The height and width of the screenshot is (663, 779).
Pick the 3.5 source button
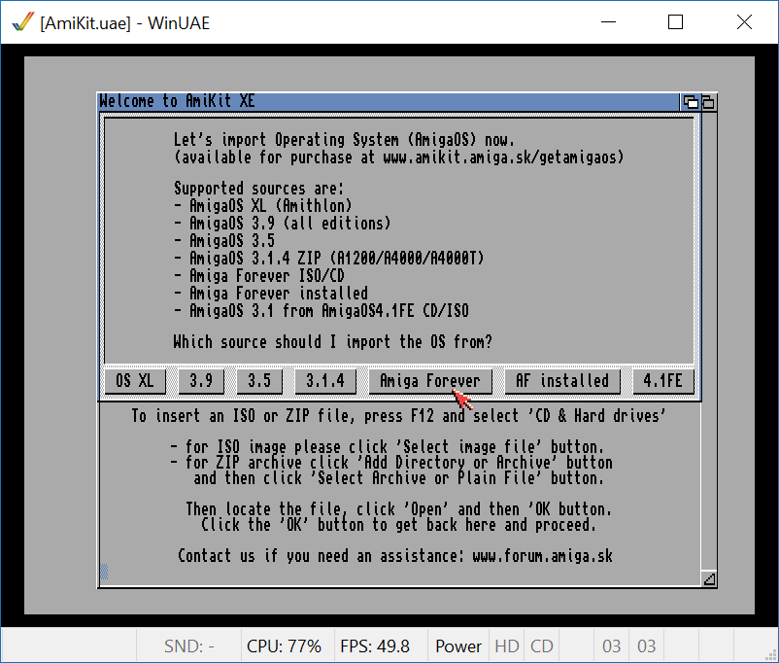(x=259, y=381)
